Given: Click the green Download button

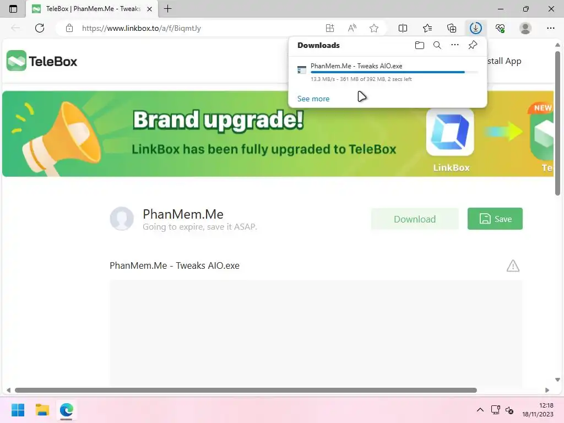Looking at the screenshot, I should click(x=415, y=219).
